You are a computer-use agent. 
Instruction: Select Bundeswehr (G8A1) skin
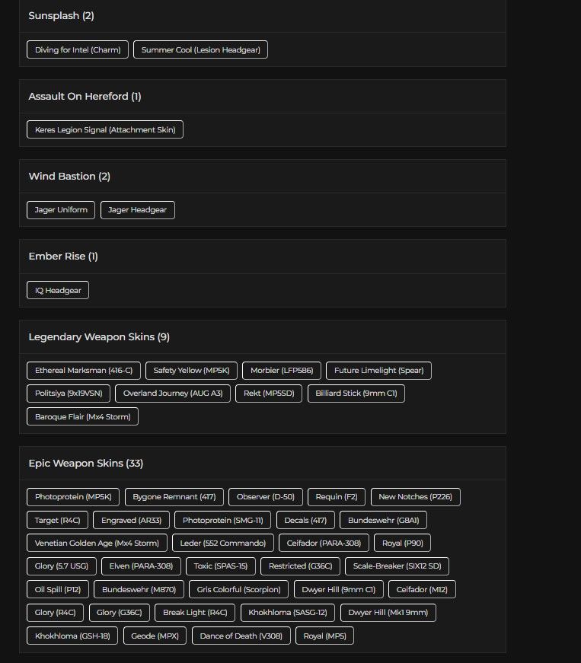coord(384,520)
